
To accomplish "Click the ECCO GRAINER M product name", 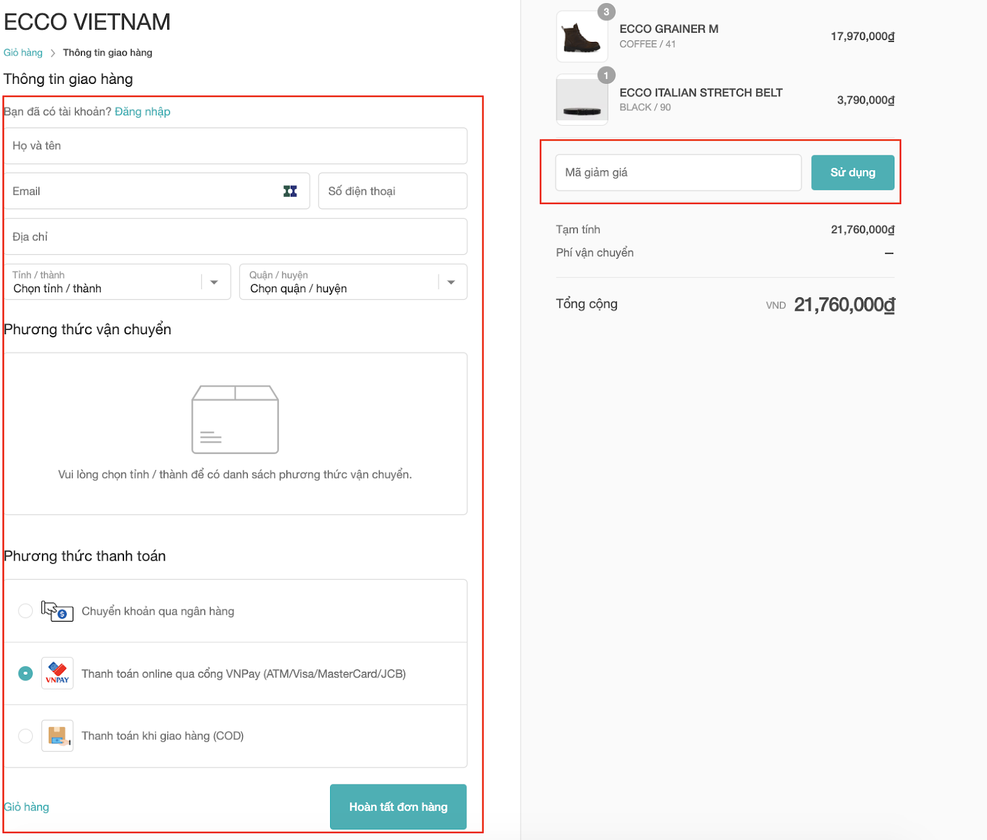I will pyautogui.click(x=669, y=29).
